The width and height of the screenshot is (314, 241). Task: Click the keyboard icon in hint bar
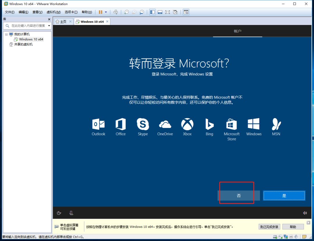pyautogui.click(x=56, y=226)
